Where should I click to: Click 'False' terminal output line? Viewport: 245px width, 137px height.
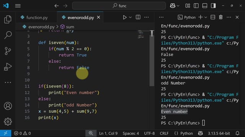click(x=167, y=54)
